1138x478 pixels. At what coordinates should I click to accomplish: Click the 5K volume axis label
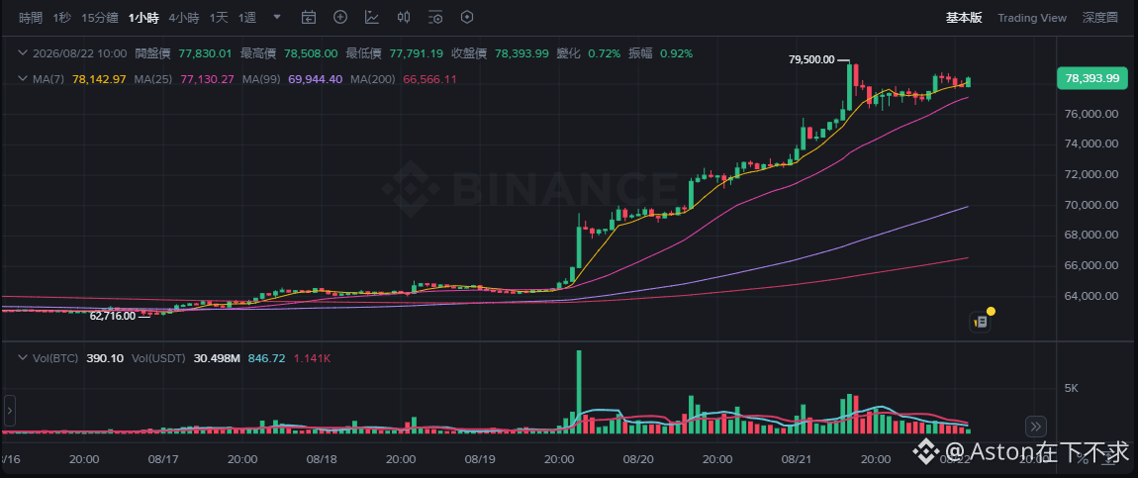[x=1072, y=388]
